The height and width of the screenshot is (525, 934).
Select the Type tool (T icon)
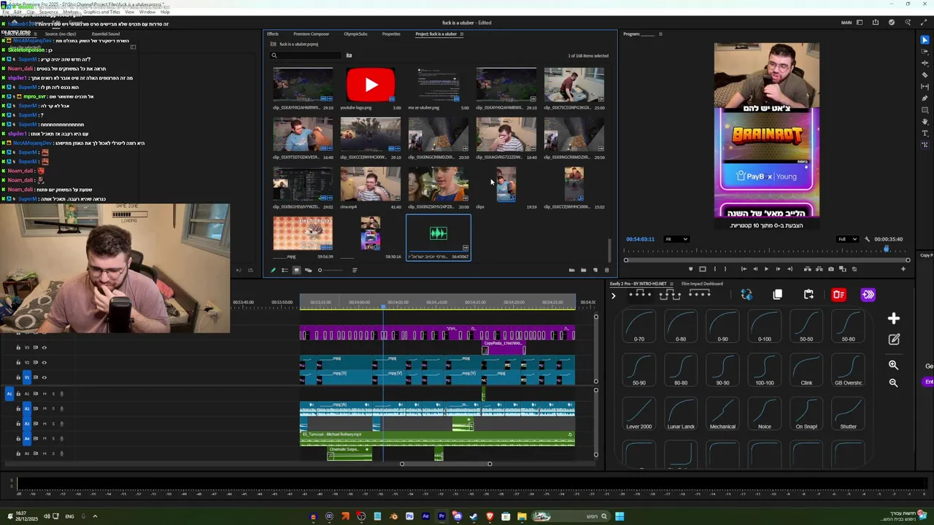(925, 133)
